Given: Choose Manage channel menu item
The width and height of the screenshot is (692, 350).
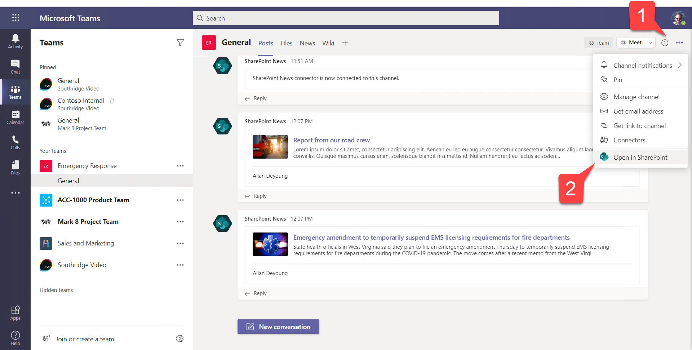Looking at the screenshot, I should coord(640,97).
